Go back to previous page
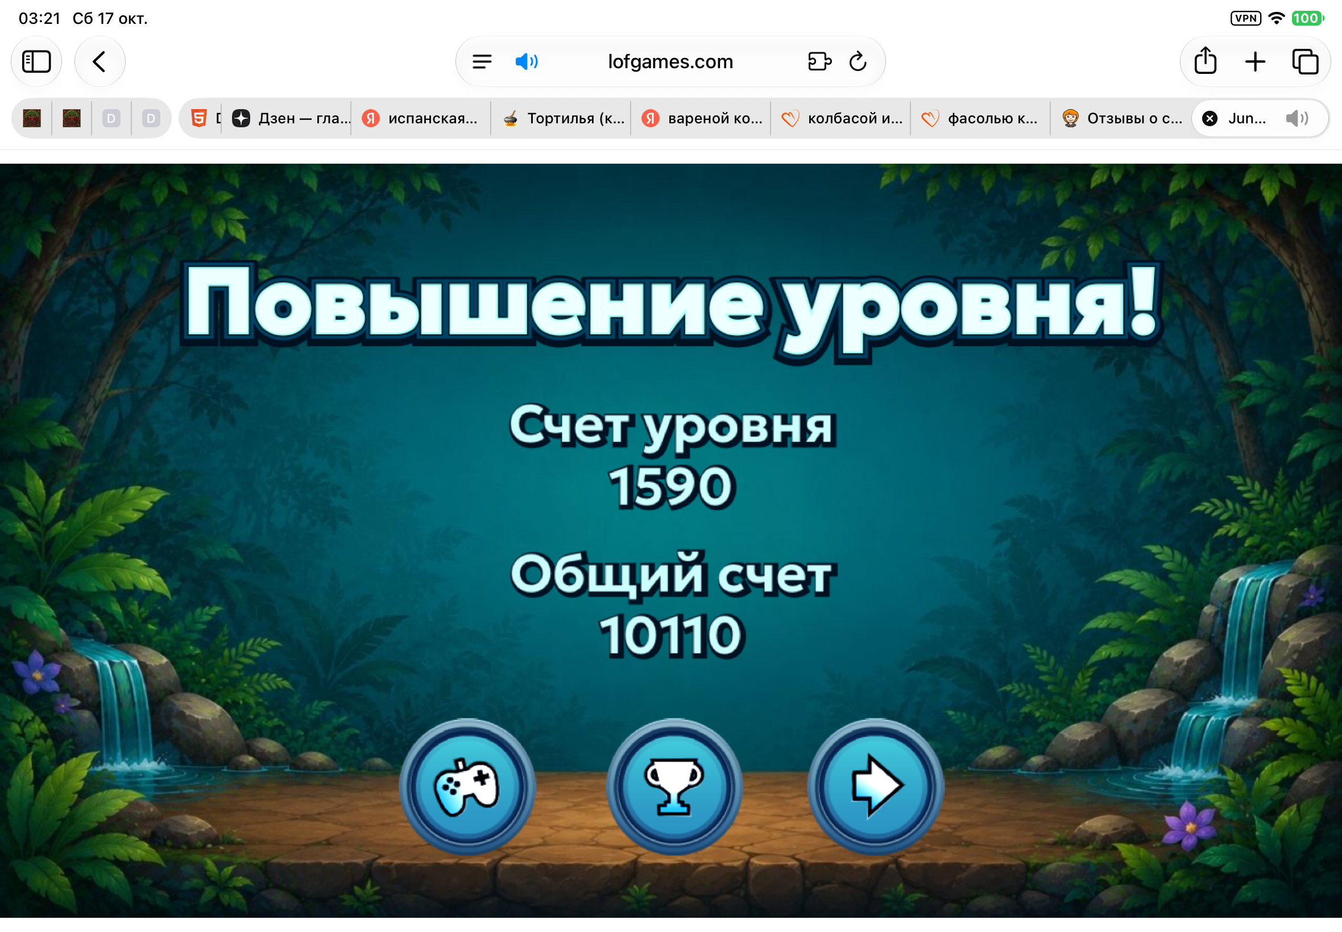The image size is (1342, 932). point(100,61)
